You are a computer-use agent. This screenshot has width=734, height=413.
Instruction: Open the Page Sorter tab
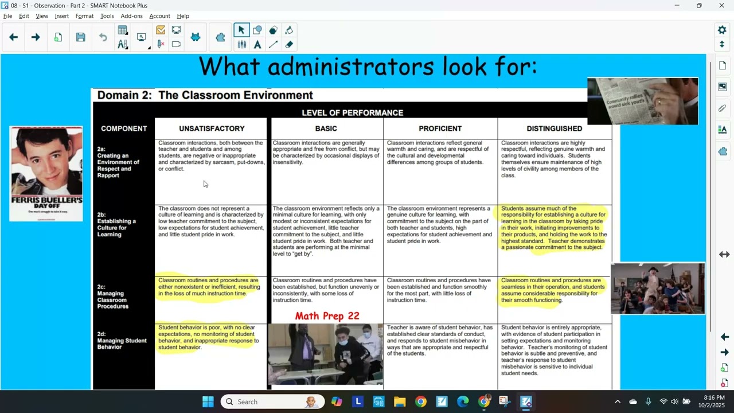pos(723,65)
